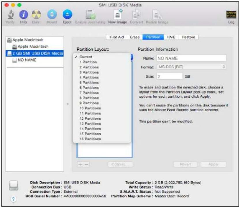
Task: Click the Read/Write status value
Action: point(164,187)
